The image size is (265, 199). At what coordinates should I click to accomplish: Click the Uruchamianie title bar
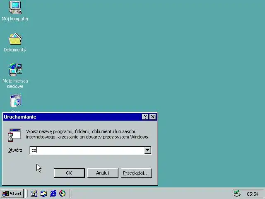point(73,117)
